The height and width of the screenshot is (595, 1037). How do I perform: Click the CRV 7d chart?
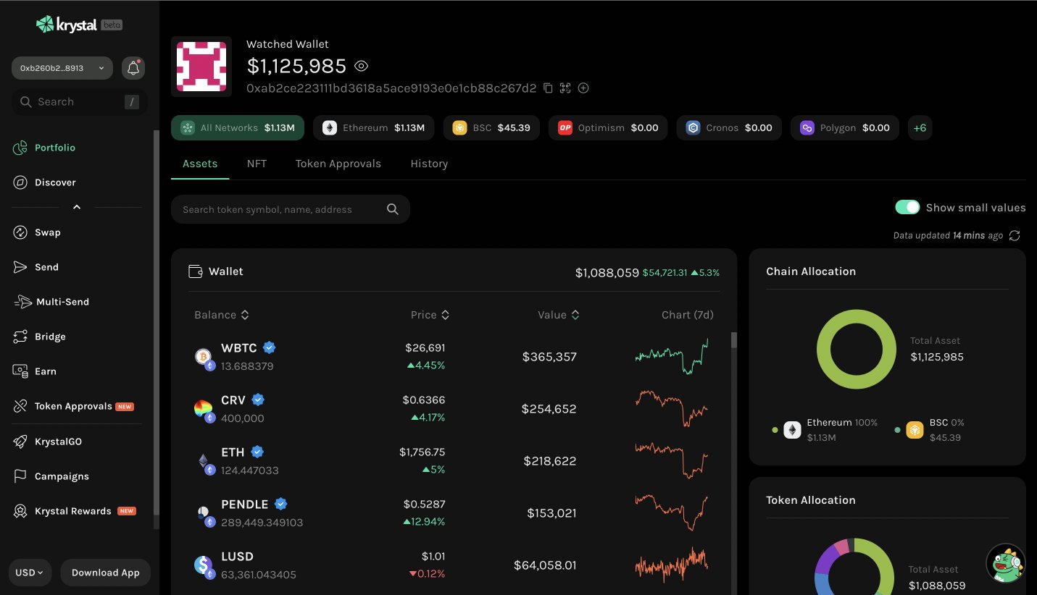(672, 408)
